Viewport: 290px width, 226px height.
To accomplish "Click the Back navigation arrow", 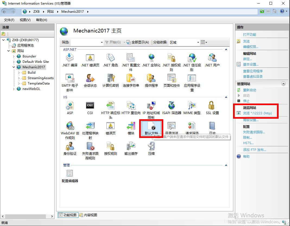I will tap(4, 12).
